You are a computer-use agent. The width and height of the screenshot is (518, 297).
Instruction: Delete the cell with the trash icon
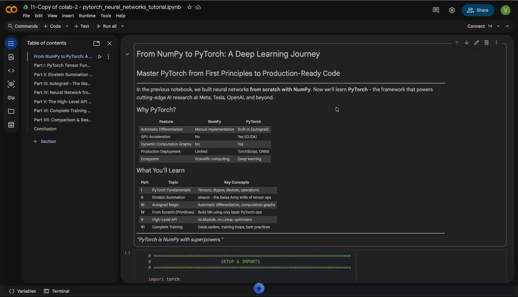487,42
